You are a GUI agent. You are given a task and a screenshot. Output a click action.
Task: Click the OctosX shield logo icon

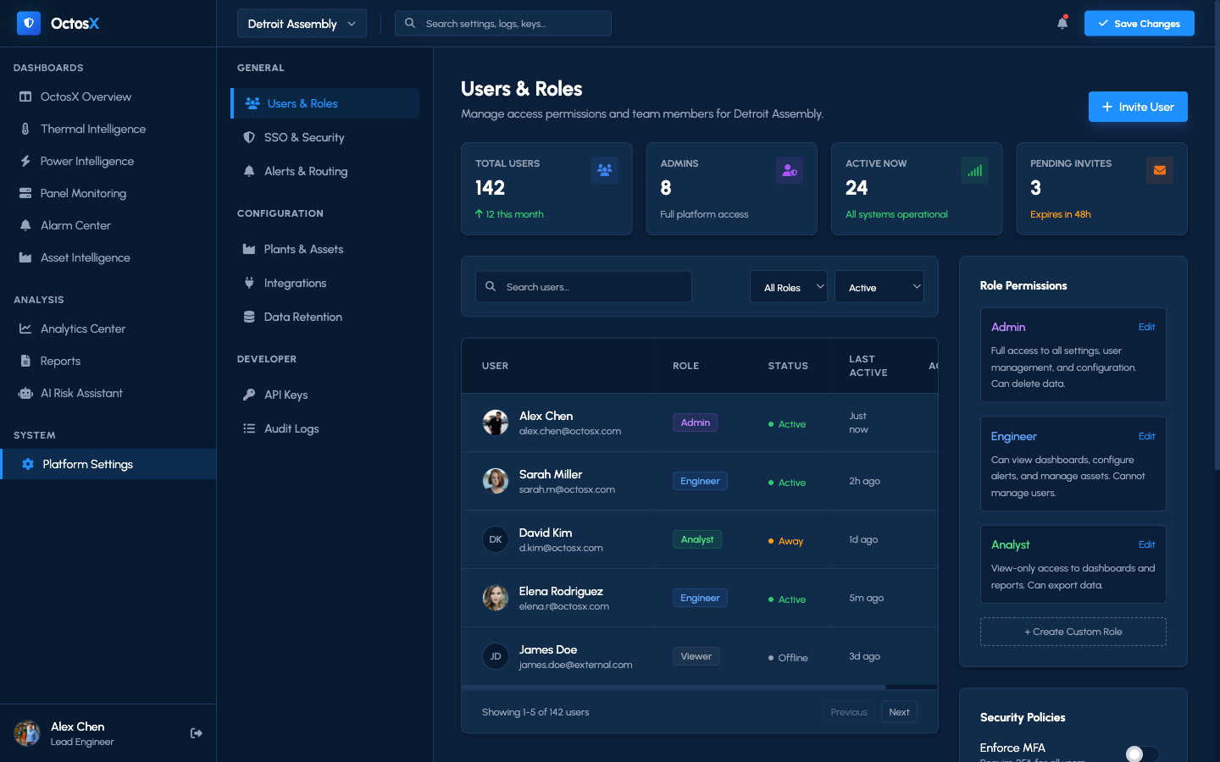[x=29, y=23]
